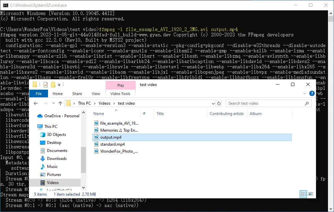
Task: Click the folder icon in Explorer title bar
Action: [x=35, y=85]
